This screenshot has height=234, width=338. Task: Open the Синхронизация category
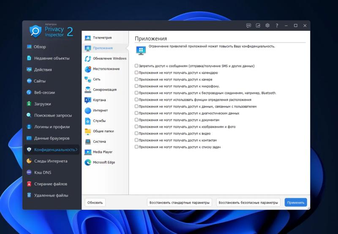(105, 90)
